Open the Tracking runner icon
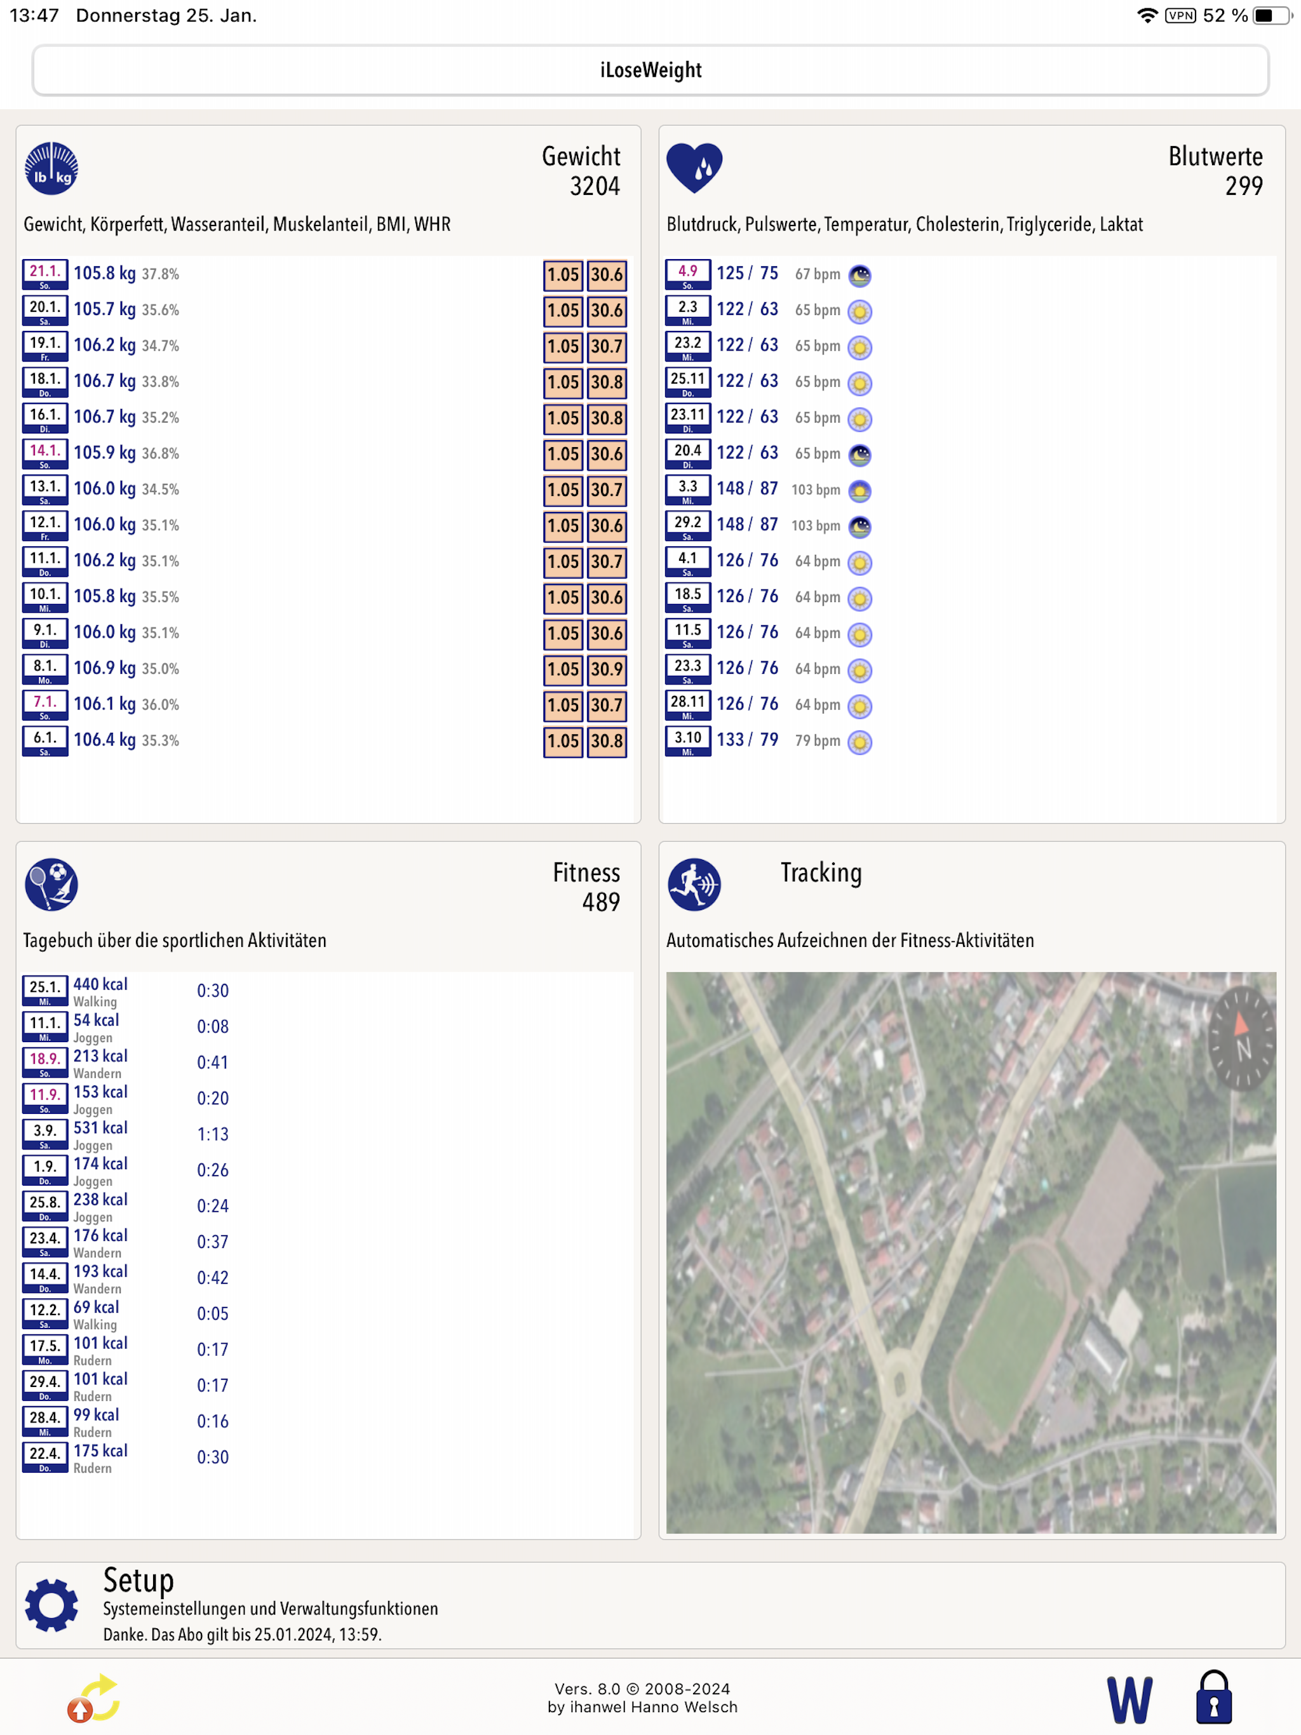 coord(694,884)
